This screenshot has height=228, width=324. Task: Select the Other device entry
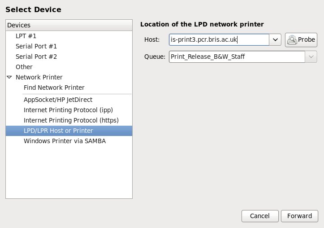pos(24,67)
